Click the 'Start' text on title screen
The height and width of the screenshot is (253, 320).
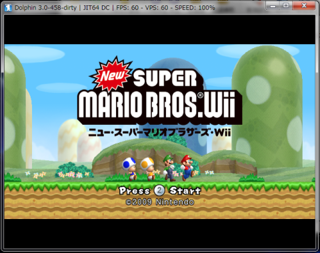185,191
